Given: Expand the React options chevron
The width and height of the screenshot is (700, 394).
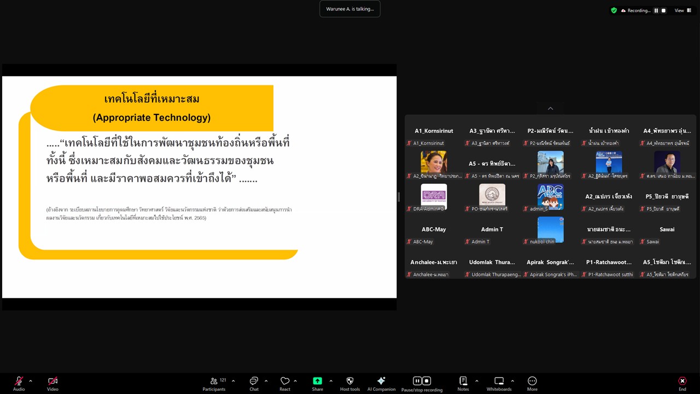Looking at the screenshot, I should point(295,381).
